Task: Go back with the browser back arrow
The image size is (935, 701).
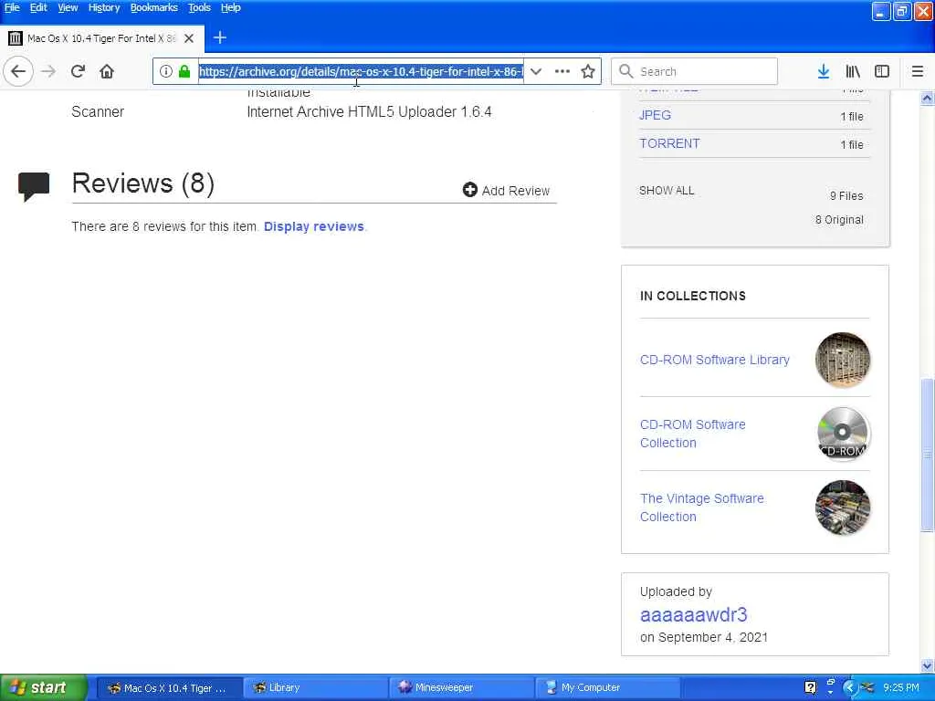Action: (x=18, y=71)
